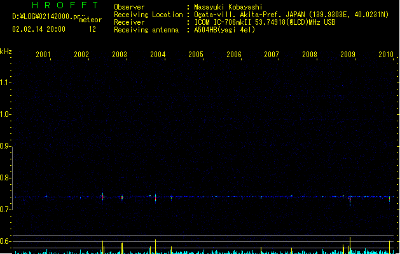Click the Receiving antenna label
The image size is (400, 254).
click(146, 30)
